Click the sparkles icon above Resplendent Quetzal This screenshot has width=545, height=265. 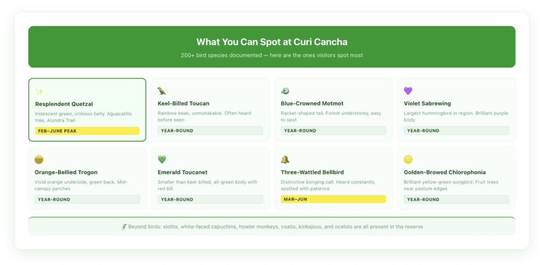[x=39, y=91]
